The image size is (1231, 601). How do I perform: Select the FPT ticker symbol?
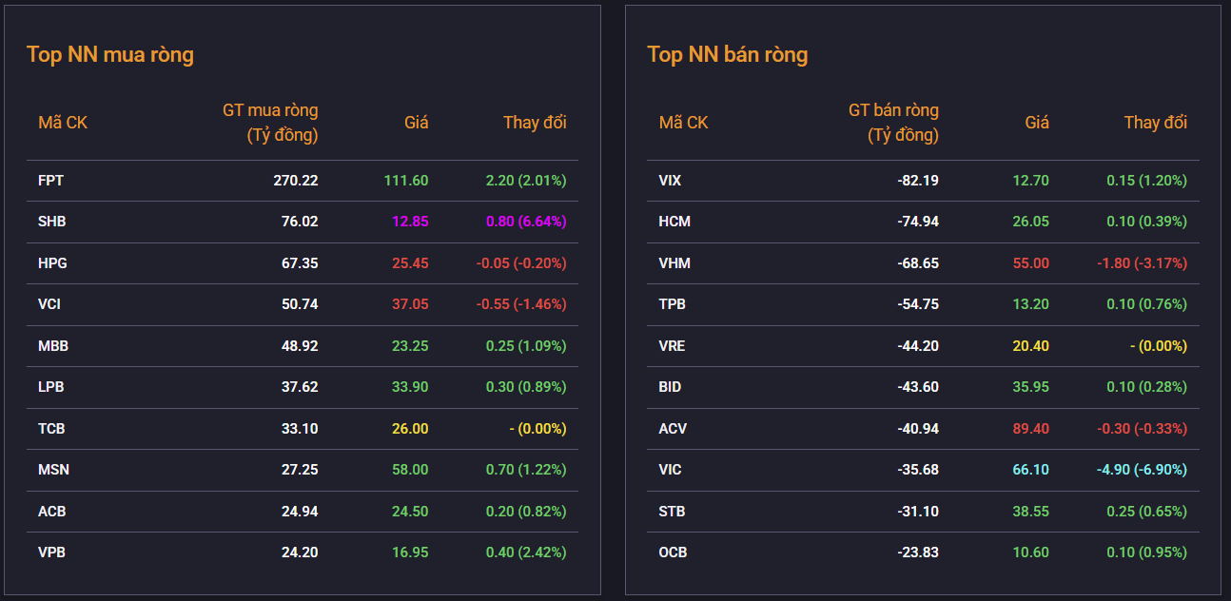pyautogui.click(x=51, y=181)
